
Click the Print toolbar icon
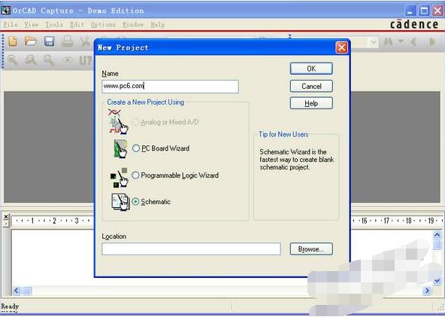tap(68, 41)
